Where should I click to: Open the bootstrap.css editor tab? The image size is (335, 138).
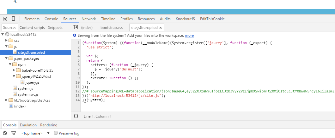coord(112,28)
